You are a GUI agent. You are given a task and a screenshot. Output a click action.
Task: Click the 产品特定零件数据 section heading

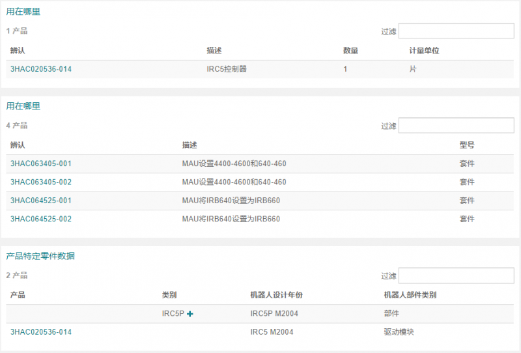point(40,256)
